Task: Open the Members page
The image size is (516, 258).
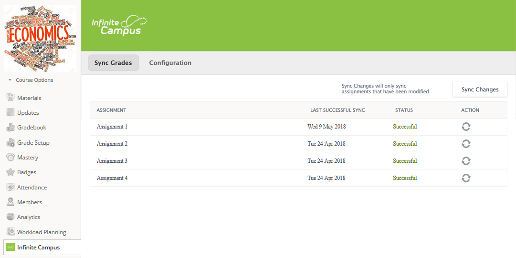Action: (x=30, y=202)
